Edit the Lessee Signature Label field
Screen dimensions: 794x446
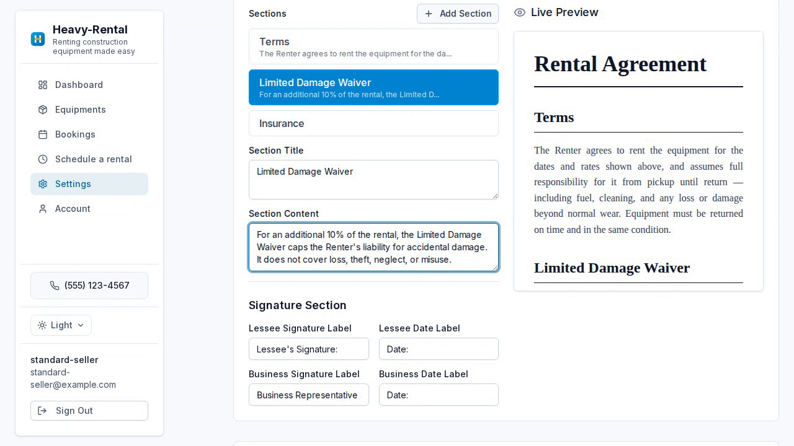[309, 349]
